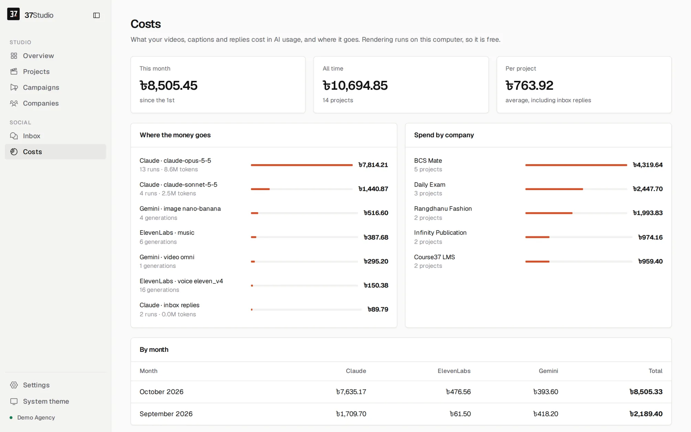The width and height of the screenshot is (691, 432).
Task: Click the Total column header
Action: pyautogui.click(x=655, y=371)
